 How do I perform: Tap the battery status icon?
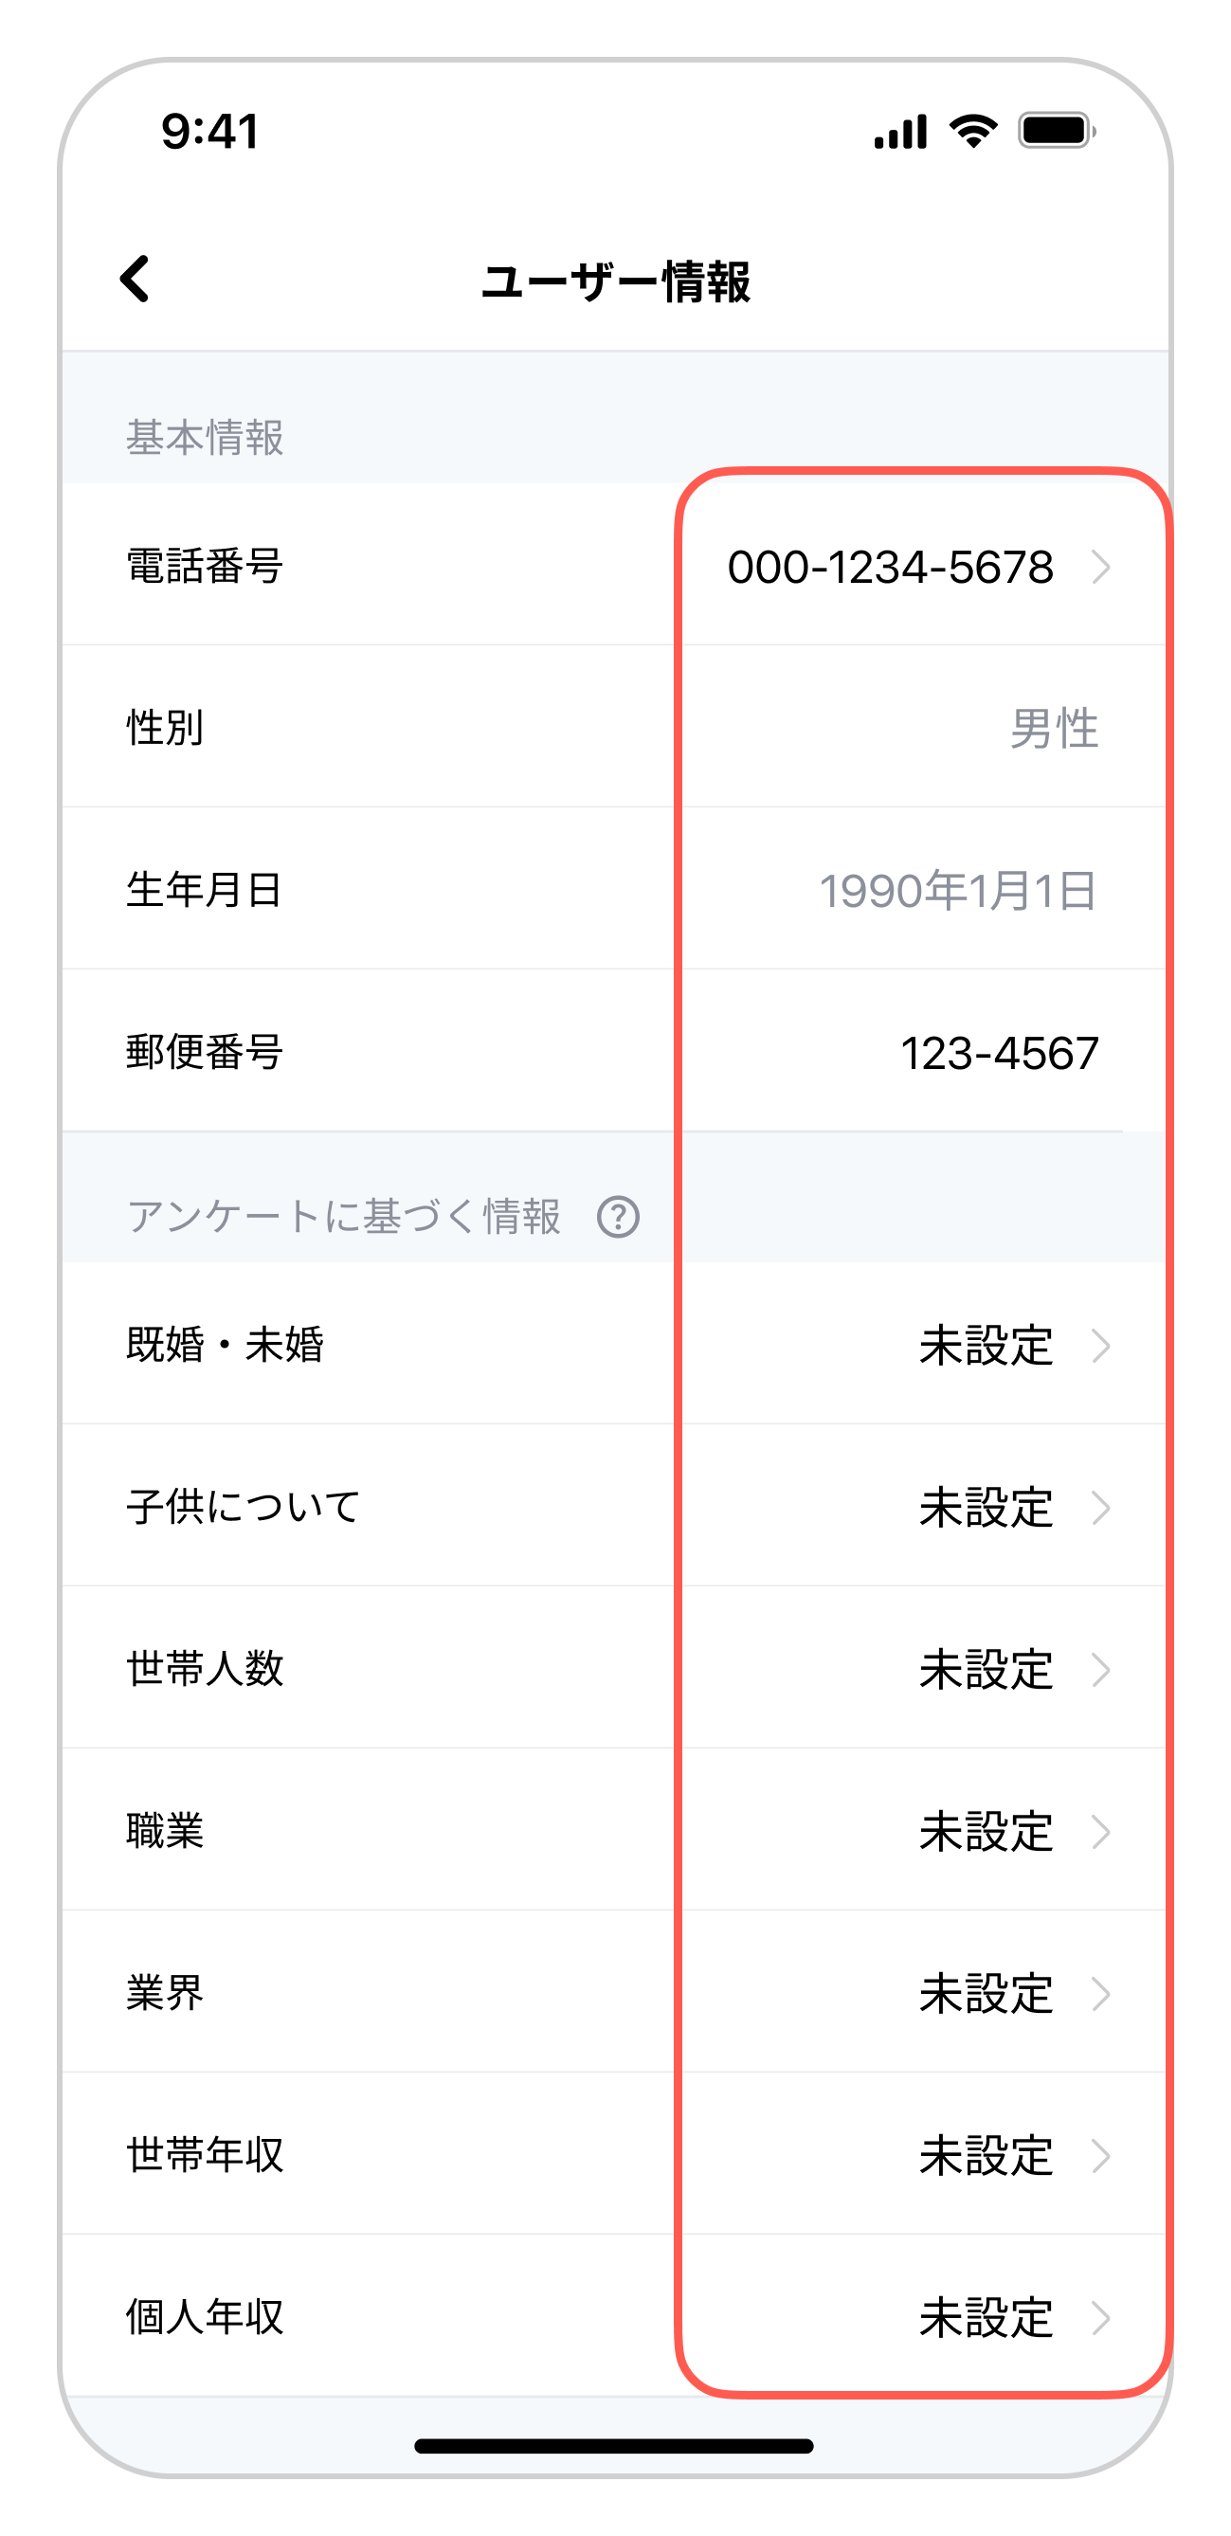click(x=1057, y=131)
